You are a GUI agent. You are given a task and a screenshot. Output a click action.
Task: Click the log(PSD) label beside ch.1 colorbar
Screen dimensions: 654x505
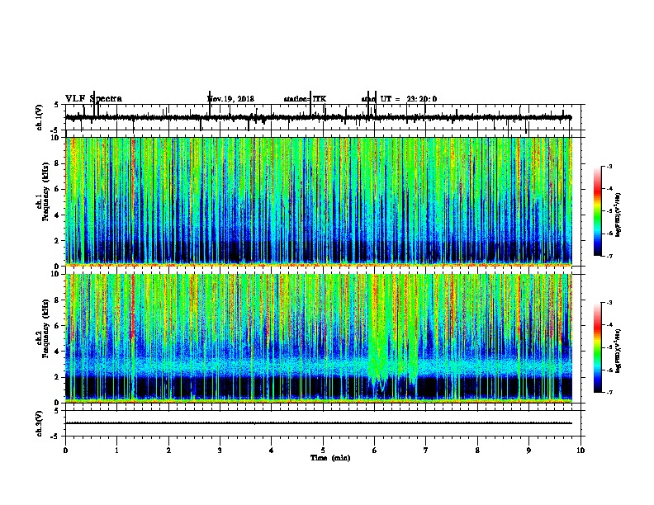click(x=618, y=215)
